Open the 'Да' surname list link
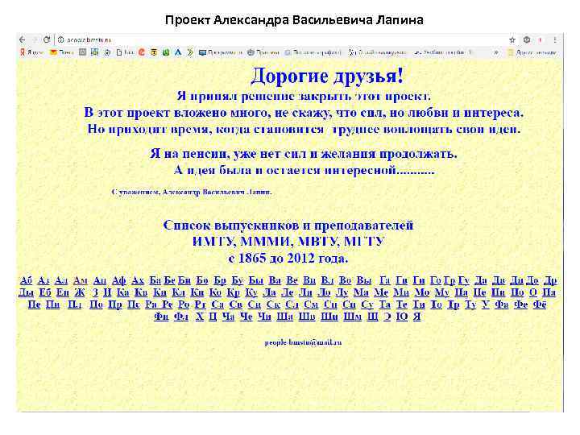This screenshot has width=580, height=435. coord(481,281)
